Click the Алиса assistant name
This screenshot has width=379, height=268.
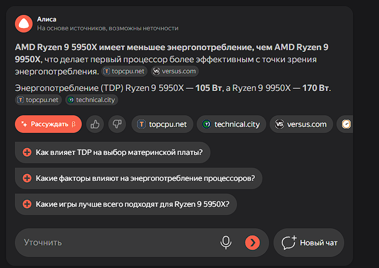47,19
